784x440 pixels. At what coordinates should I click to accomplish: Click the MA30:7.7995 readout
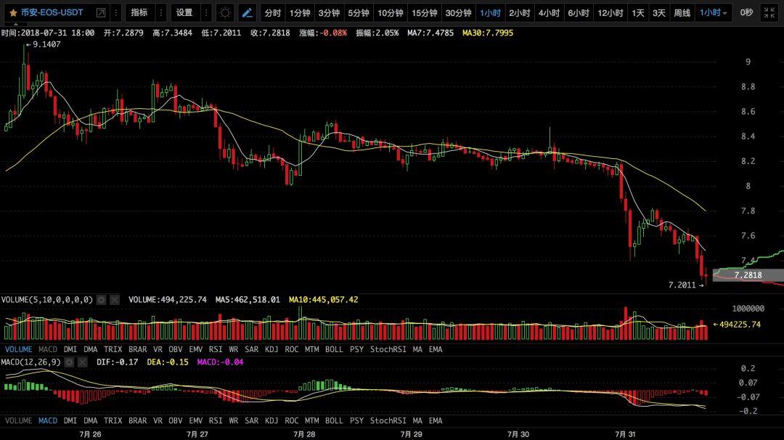pyautogui.click(x=488, y=33)
